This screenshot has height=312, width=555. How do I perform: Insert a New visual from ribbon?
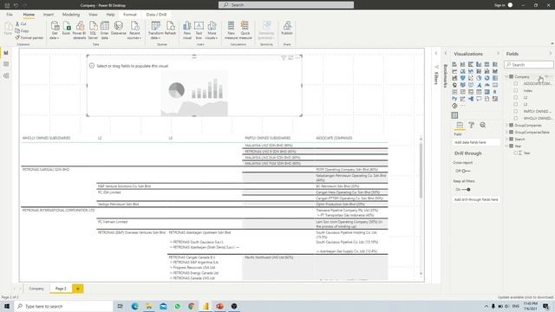(x=187, y=29)
